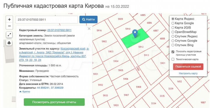Click parcel 3335 on the map
This screenshot has height=108, width=210.
[162, 96]
